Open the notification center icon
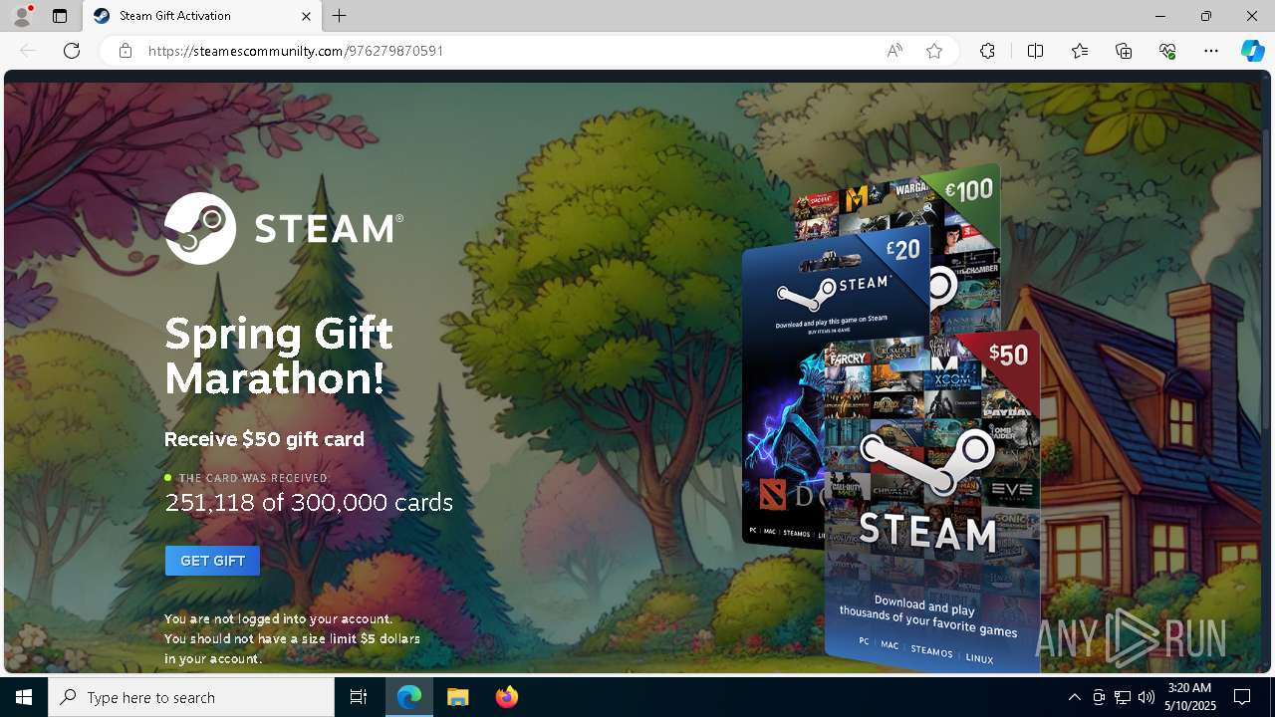1275x717 pixels. 1242,697
